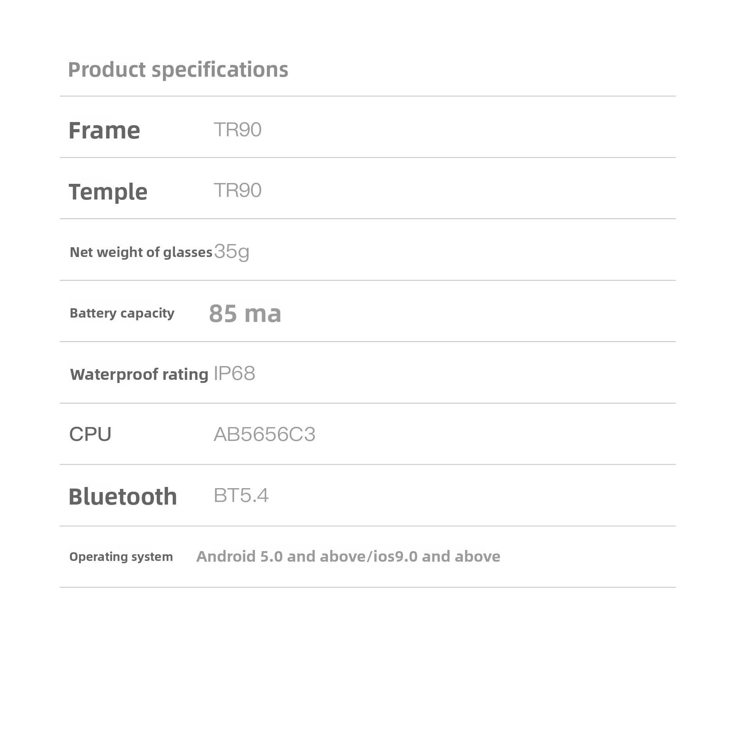Click the Frame value TR90

click(x=238, y=129)
